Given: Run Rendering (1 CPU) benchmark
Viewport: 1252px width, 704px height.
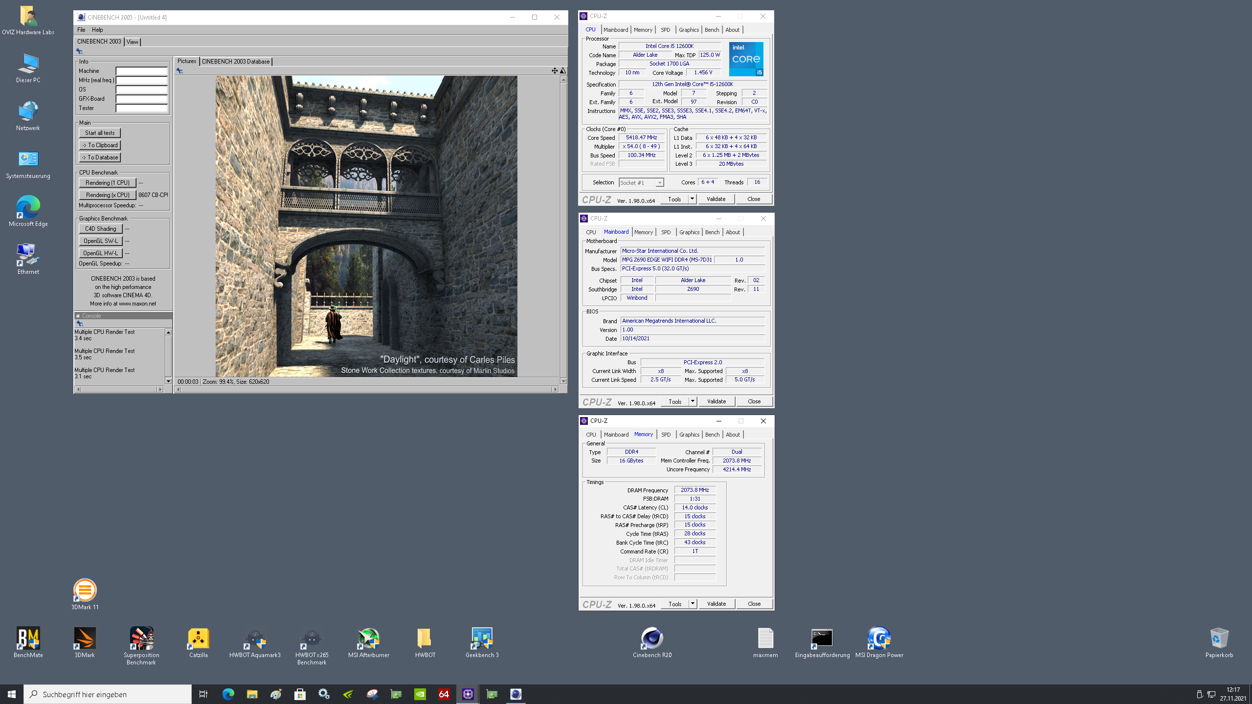Looking at the screenshot, I should (x=108, y=183).
